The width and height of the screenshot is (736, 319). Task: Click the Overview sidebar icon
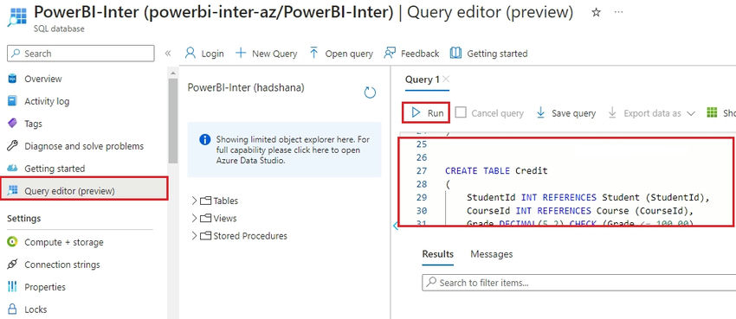pos(13,79)
